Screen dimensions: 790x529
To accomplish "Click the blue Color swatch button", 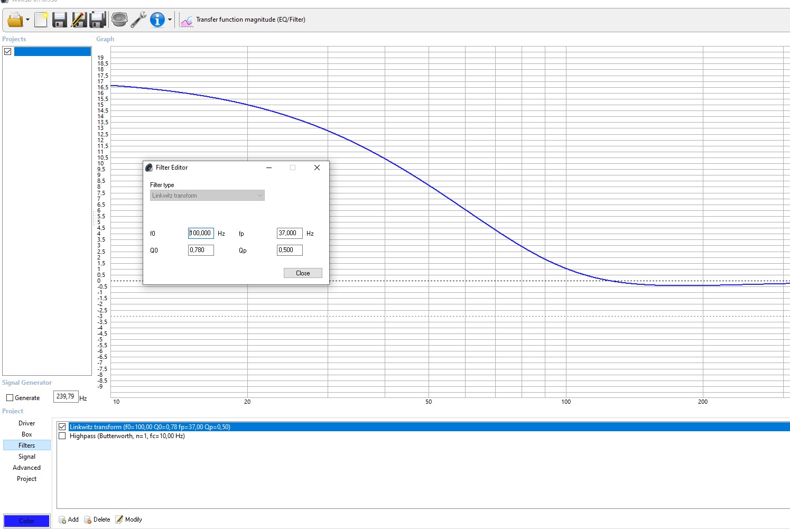I will [x=26, y=521].
